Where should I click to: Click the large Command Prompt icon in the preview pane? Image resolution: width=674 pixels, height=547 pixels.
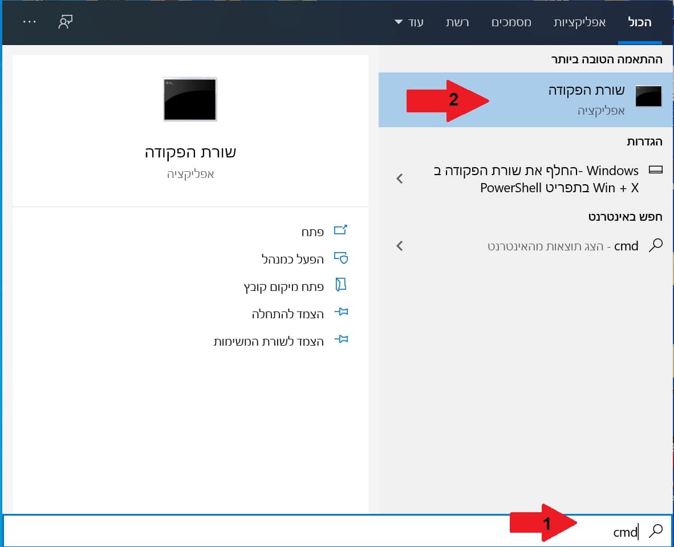190,99
